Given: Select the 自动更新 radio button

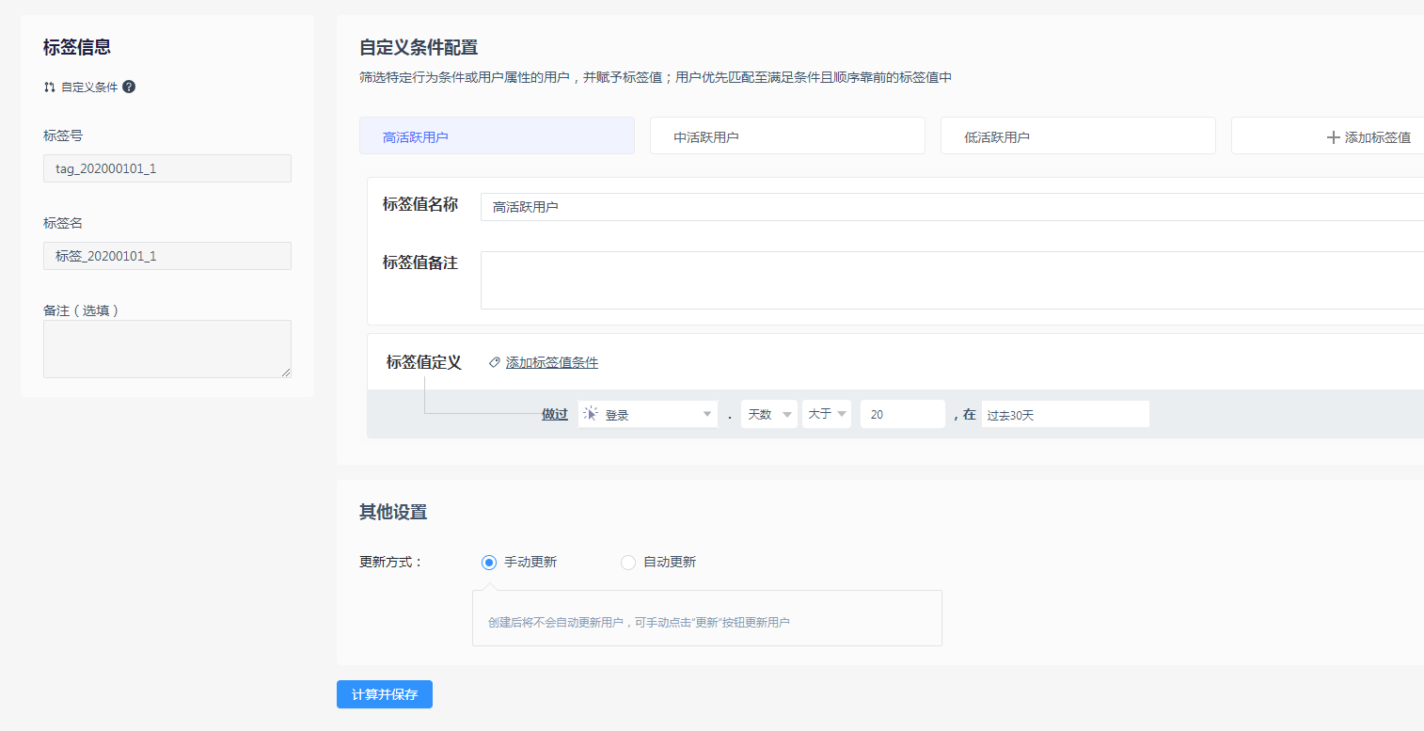Looking at the screenshot, I should click(628, 563).
